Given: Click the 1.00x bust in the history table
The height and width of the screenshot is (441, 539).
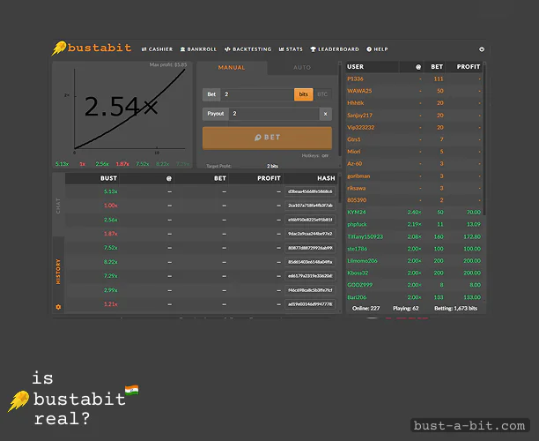Looking at the screenshot, I should 111,206.
